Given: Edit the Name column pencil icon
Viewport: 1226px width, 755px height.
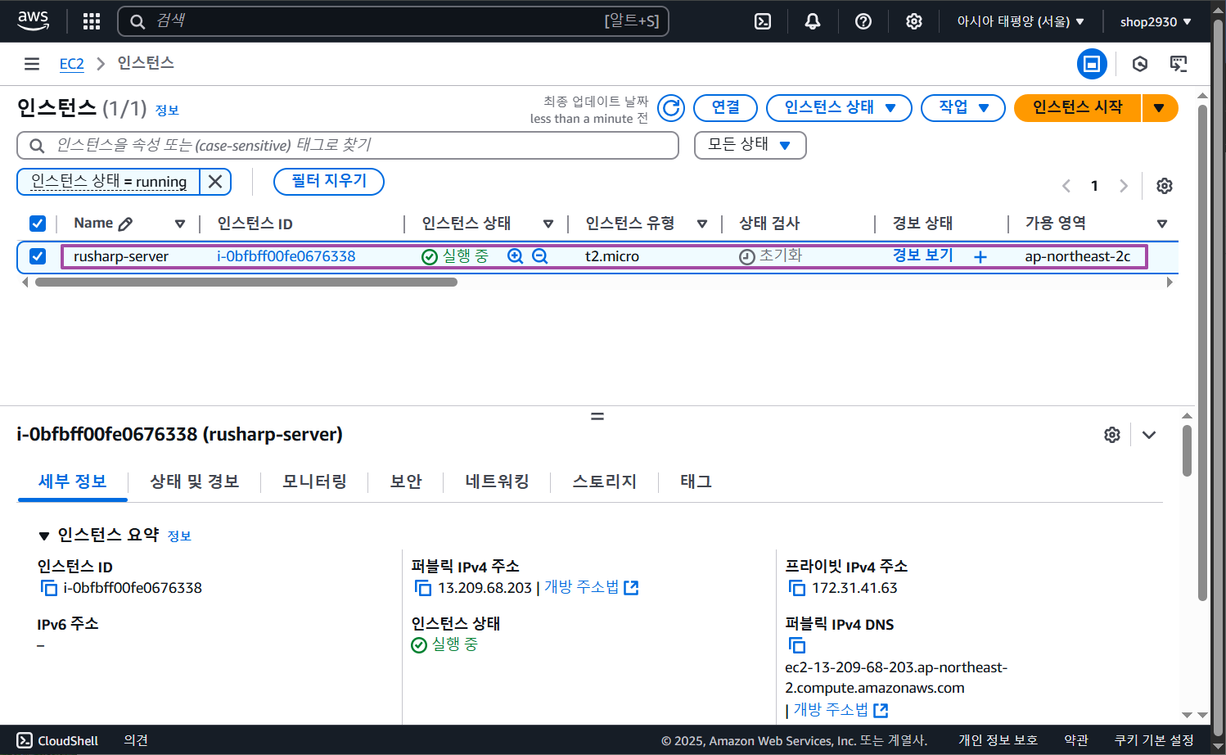Looking at the screenshot, I should [125, 224].
